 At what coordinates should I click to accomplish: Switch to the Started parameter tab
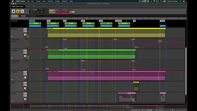pos(23,16)
